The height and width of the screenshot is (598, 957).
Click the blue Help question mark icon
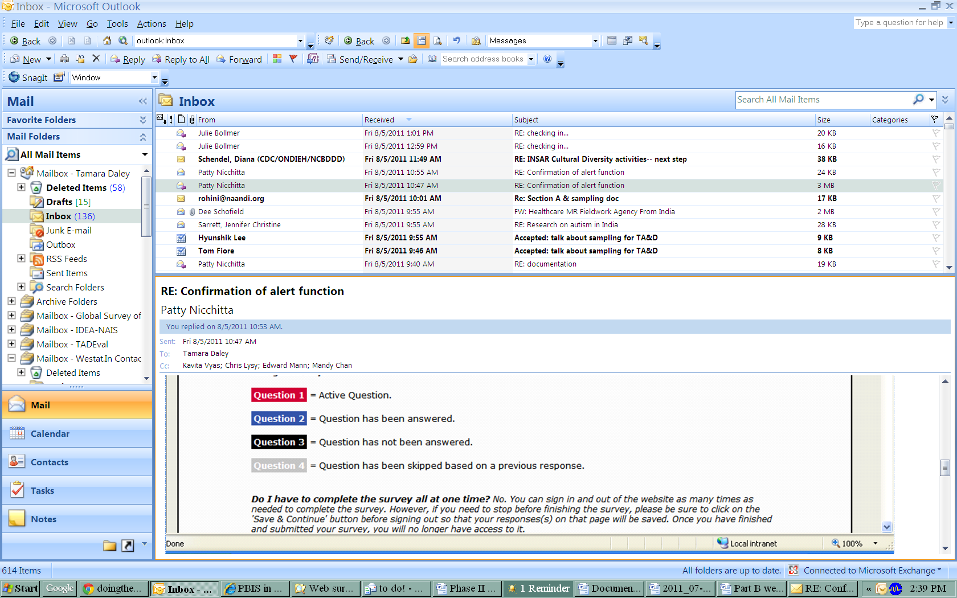pyautogui.click(x=547, y=59)
